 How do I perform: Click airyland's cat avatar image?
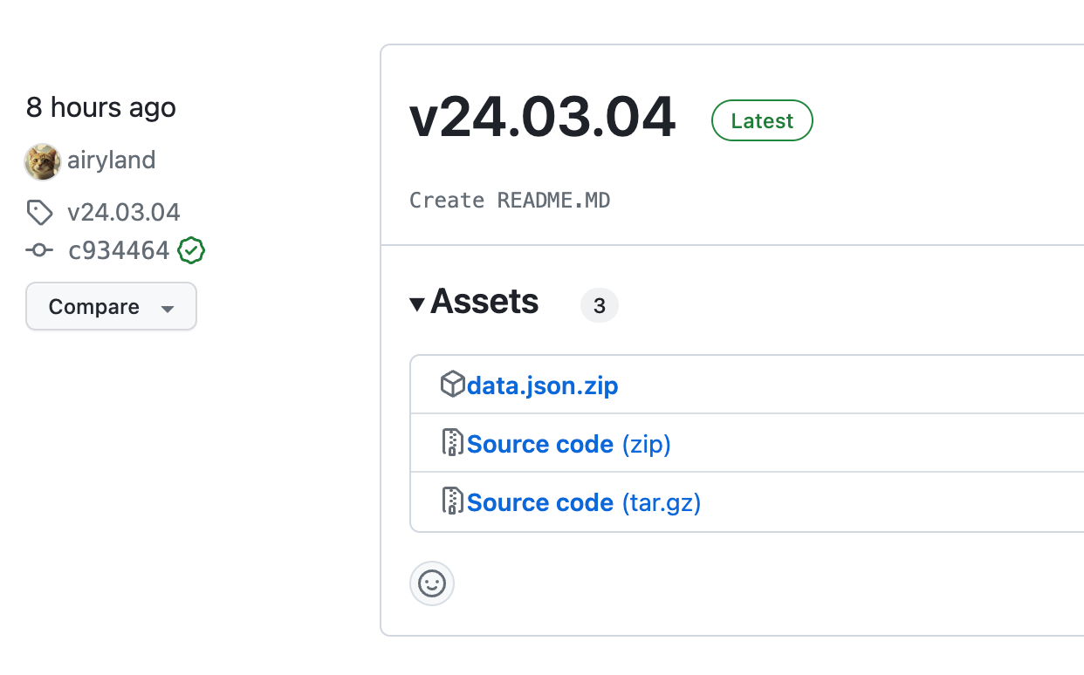point(42,161)
